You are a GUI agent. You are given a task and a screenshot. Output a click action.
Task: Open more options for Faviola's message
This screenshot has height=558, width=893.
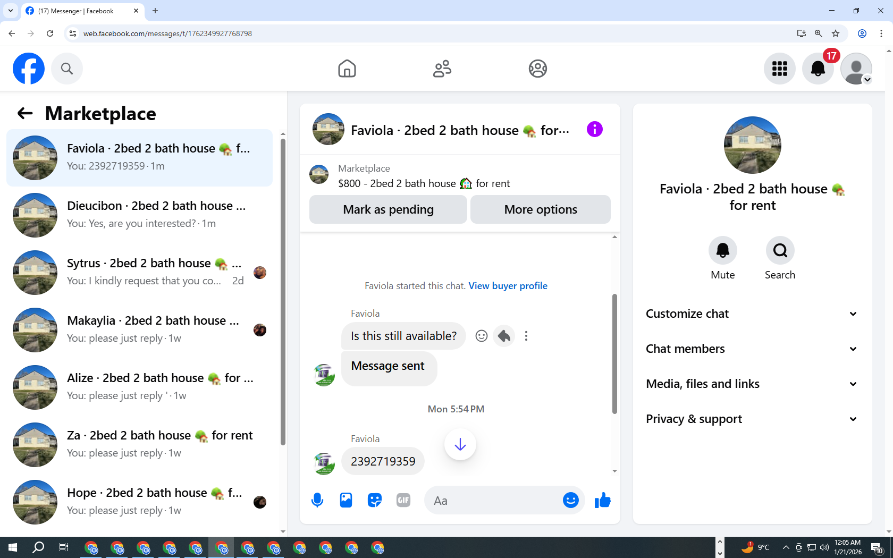[x=526, y=336]
